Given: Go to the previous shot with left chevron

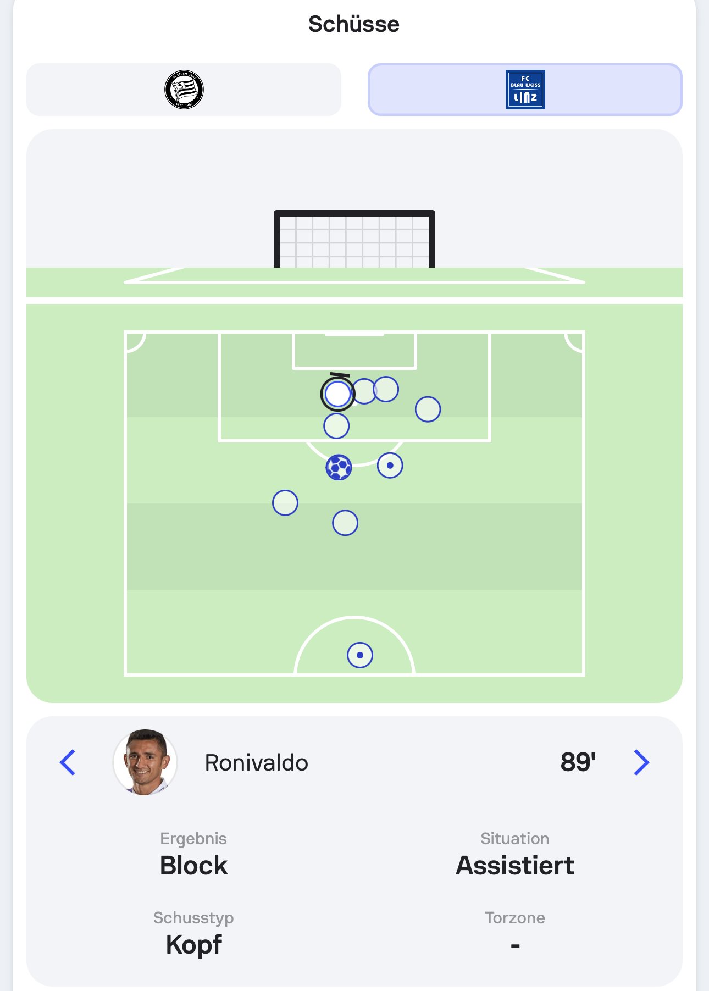Looking at the screenshot, I should (68, 762).
